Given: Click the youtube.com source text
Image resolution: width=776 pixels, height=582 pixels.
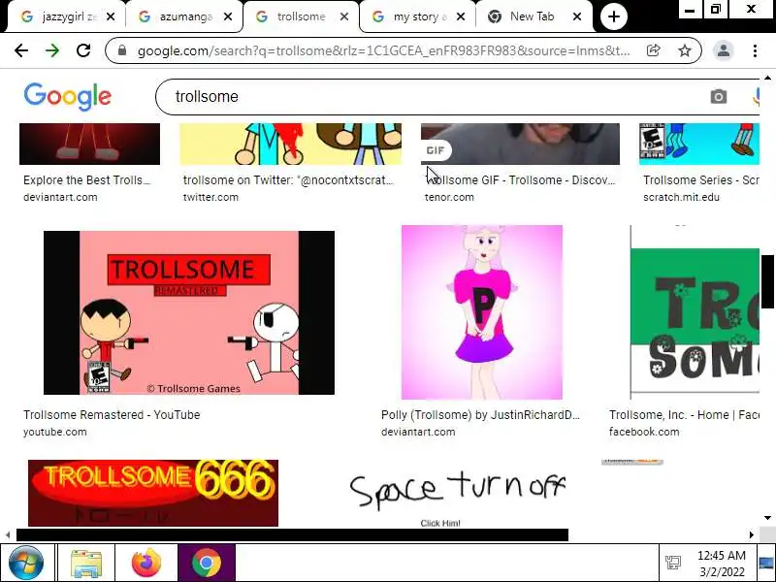Looking at the screenshot, I should point(55,432).
